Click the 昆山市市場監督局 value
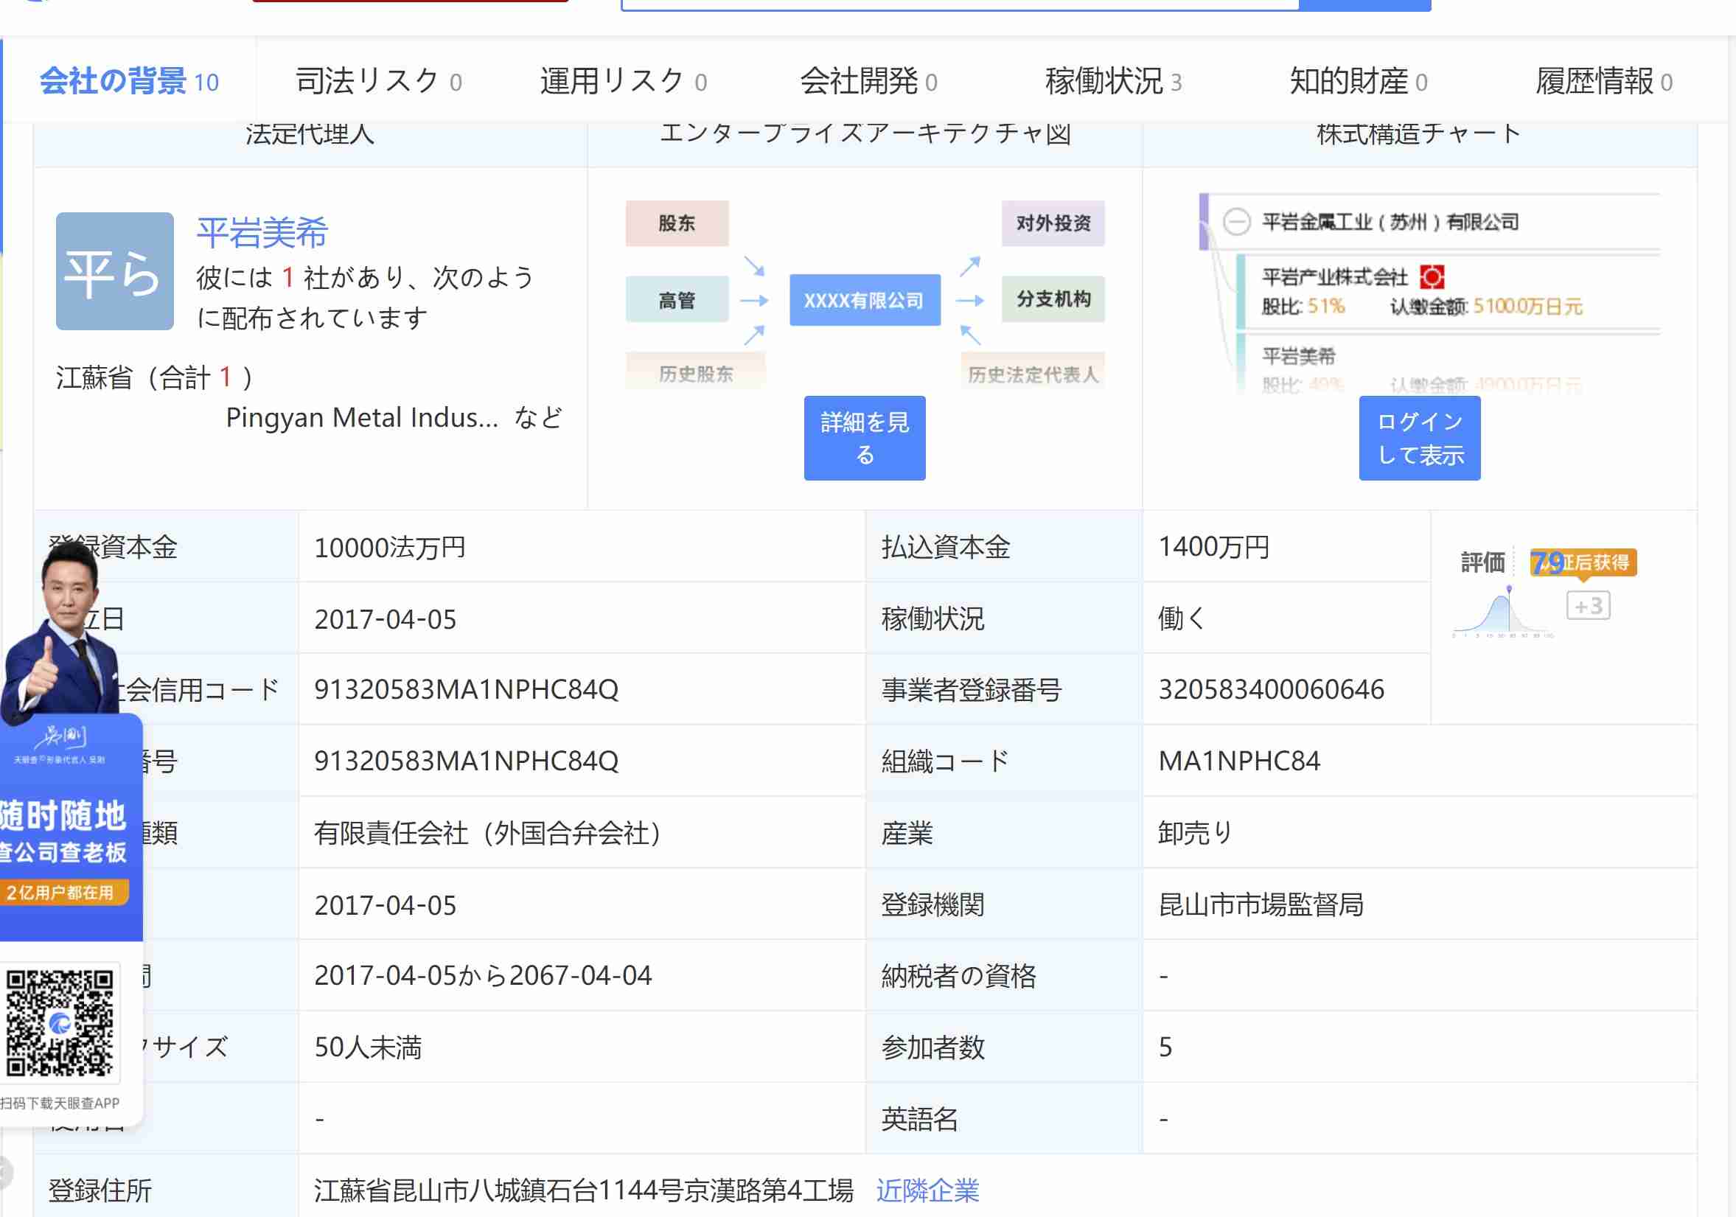 [1261, 904]
